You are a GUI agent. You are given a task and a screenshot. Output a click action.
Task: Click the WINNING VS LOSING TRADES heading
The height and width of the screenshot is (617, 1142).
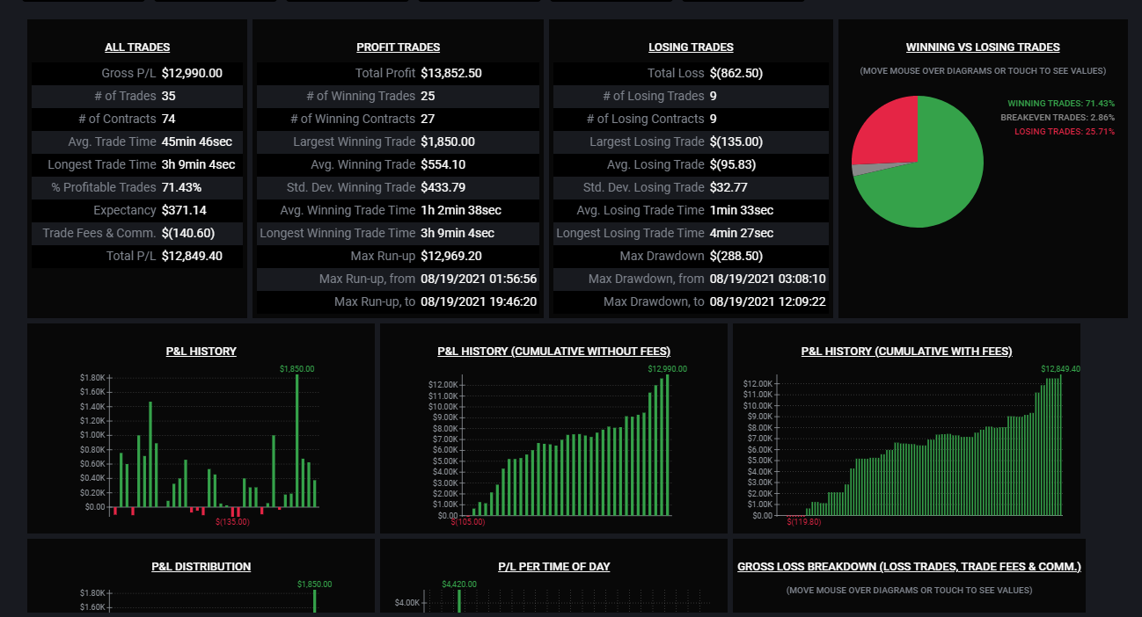983,47
